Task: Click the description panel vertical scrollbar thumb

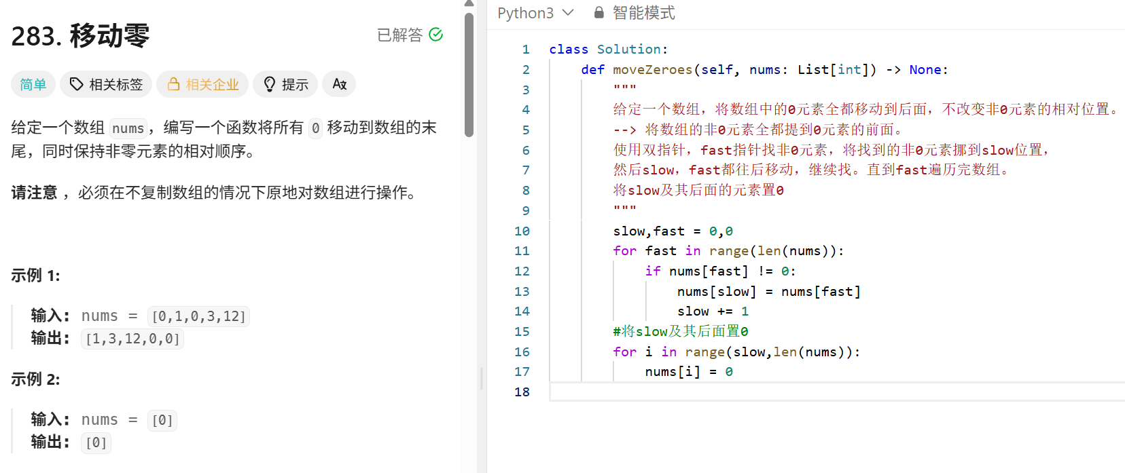Action: click(x=469, y=75)
